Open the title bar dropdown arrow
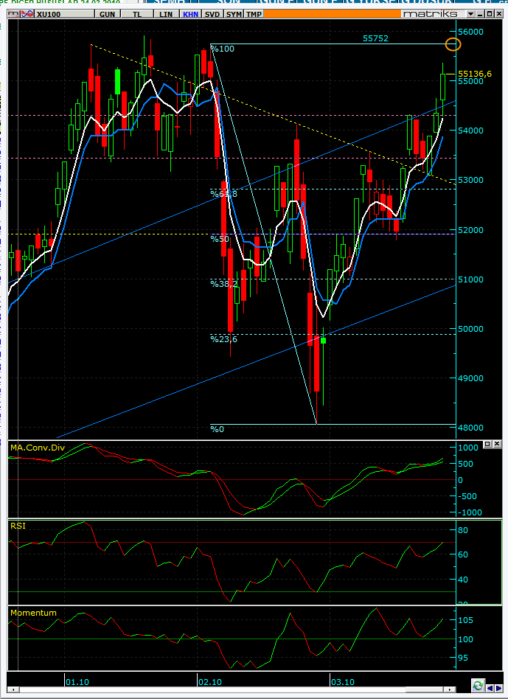Viewport: 508px width, 699px height. [470, 14]
